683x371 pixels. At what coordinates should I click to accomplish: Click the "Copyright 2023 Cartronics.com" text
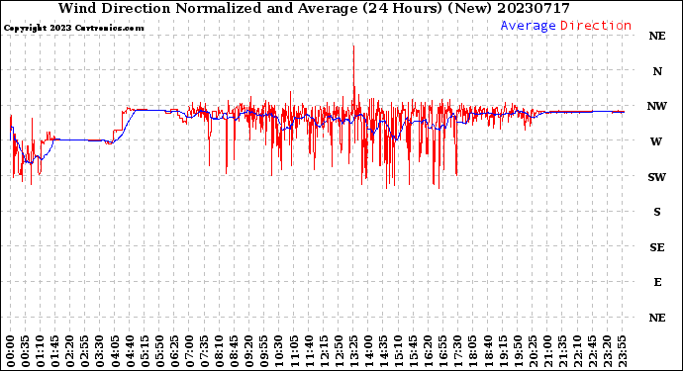(x=73, y=28)
